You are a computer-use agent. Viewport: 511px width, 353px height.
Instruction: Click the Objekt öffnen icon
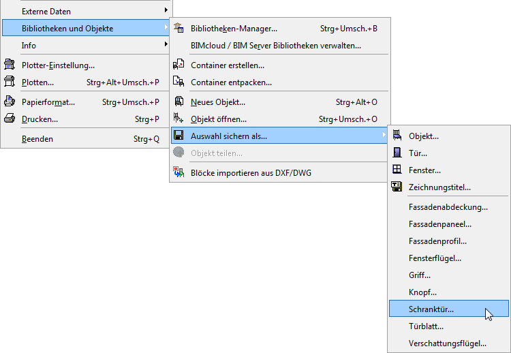tap(179, 119)
